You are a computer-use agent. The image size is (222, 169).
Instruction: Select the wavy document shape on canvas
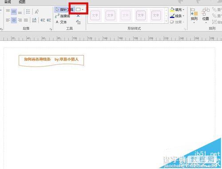pos(51,61)
